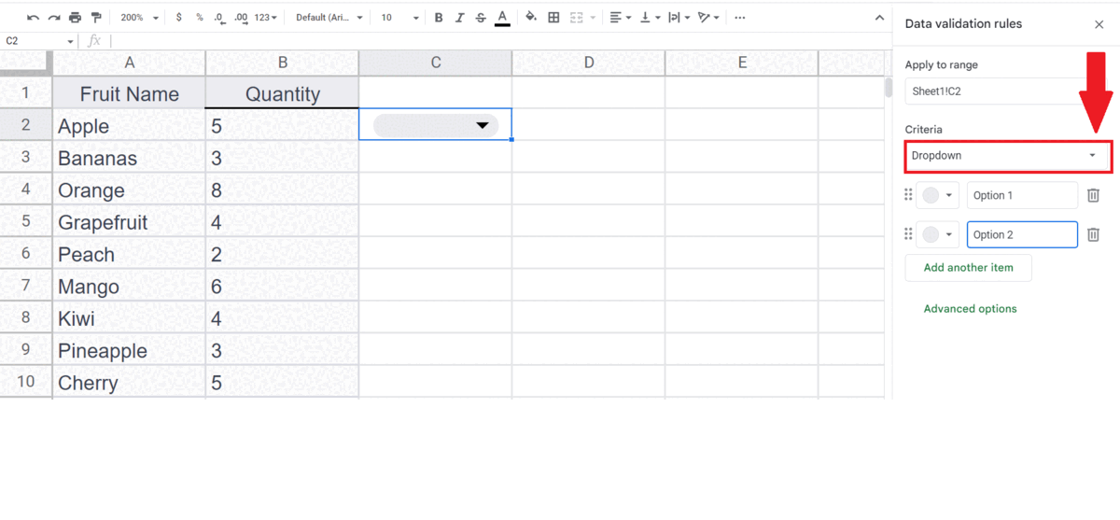The height and width of the screenshot is (520, 1120).
Task: Open the 200% zoom dropdown
Action: [x=139, y=18]
